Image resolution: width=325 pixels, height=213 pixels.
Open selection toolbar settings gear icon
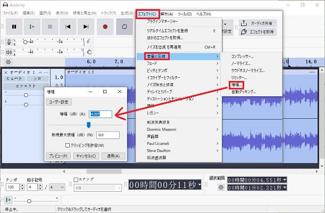221,187
